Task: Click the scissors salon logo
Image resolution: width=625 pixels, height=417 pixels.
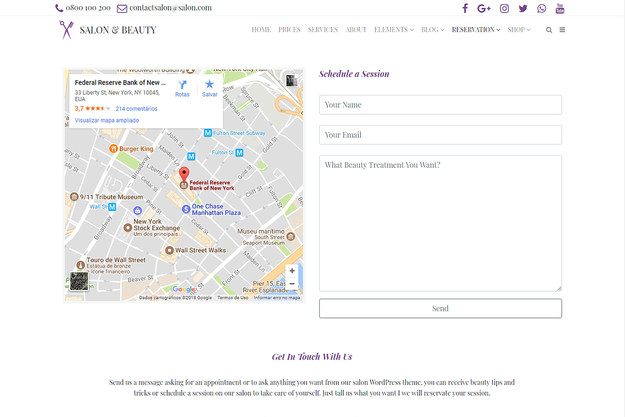Action: coord(66,30)
